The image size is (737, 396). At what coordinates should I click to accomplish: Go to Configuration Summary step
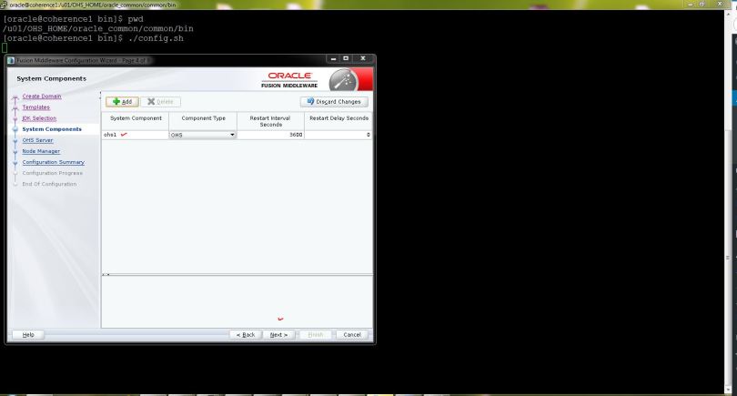53,162
